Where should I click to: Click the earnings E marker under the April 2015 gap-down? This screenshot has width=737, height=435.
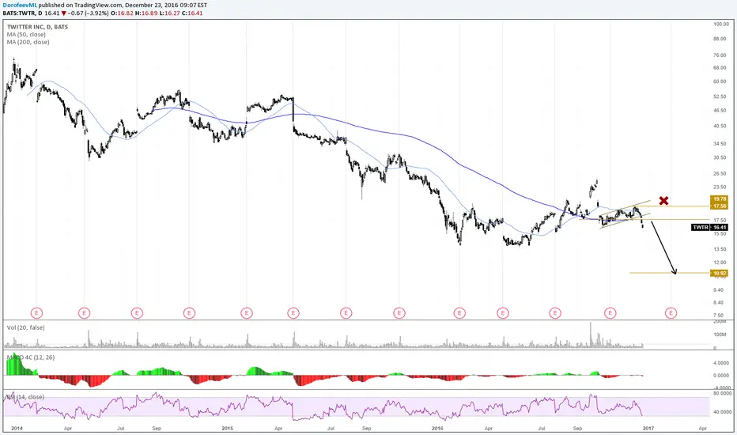[293, 312]
